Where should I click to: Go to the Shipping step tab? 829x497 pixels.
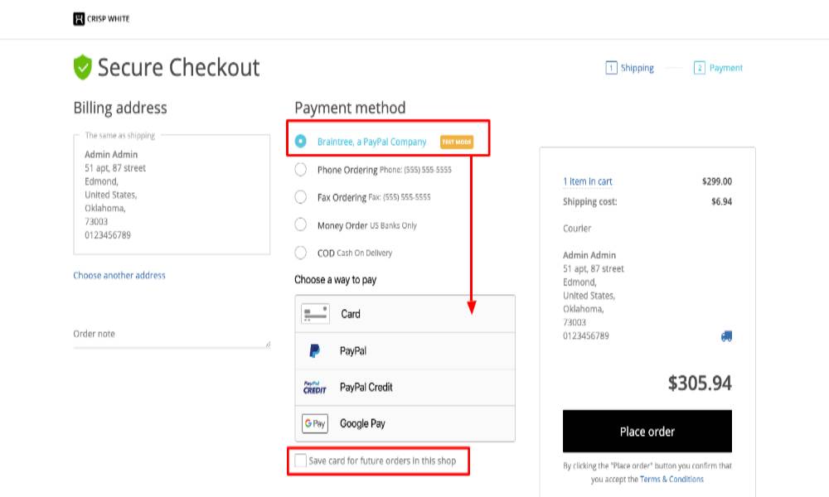[x=630, y=68]
